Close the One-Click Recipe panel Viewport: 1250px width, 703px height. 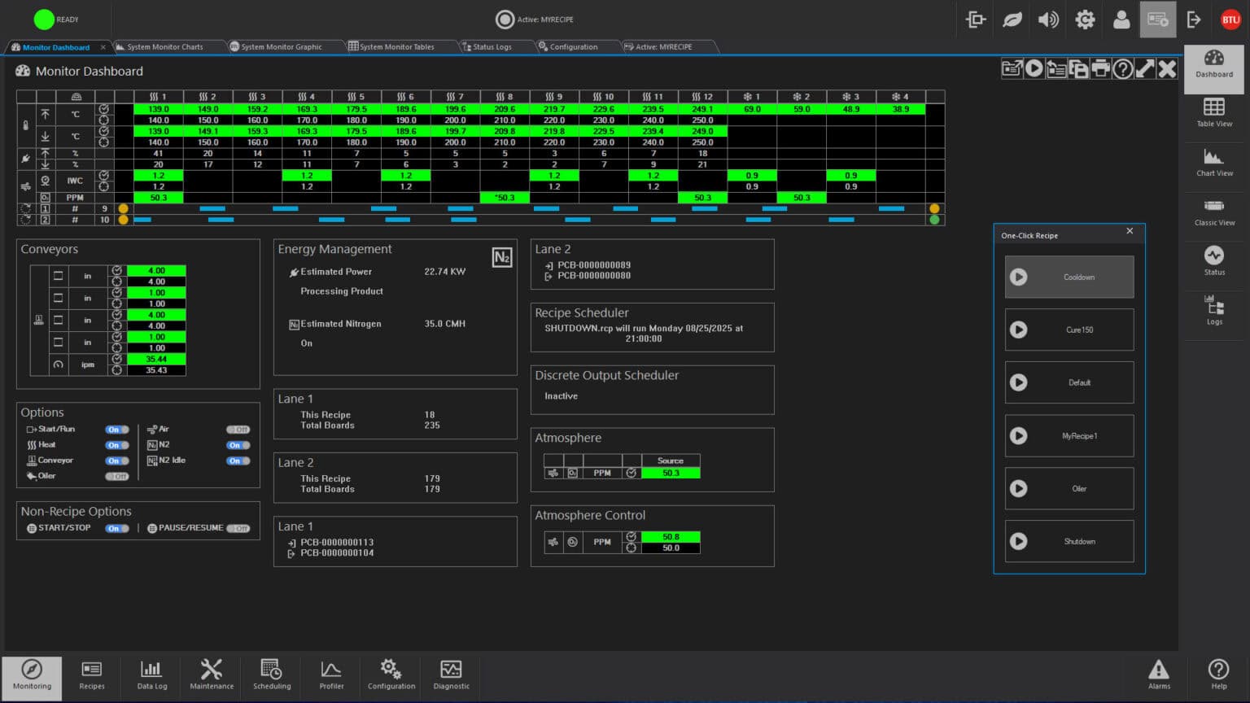point(1130,231)
